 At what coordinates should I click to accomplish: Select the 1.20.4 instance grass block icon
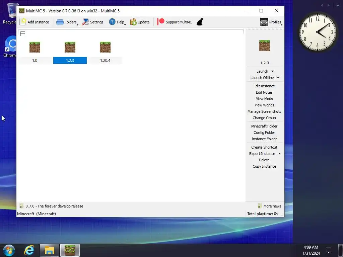(105, 47)
